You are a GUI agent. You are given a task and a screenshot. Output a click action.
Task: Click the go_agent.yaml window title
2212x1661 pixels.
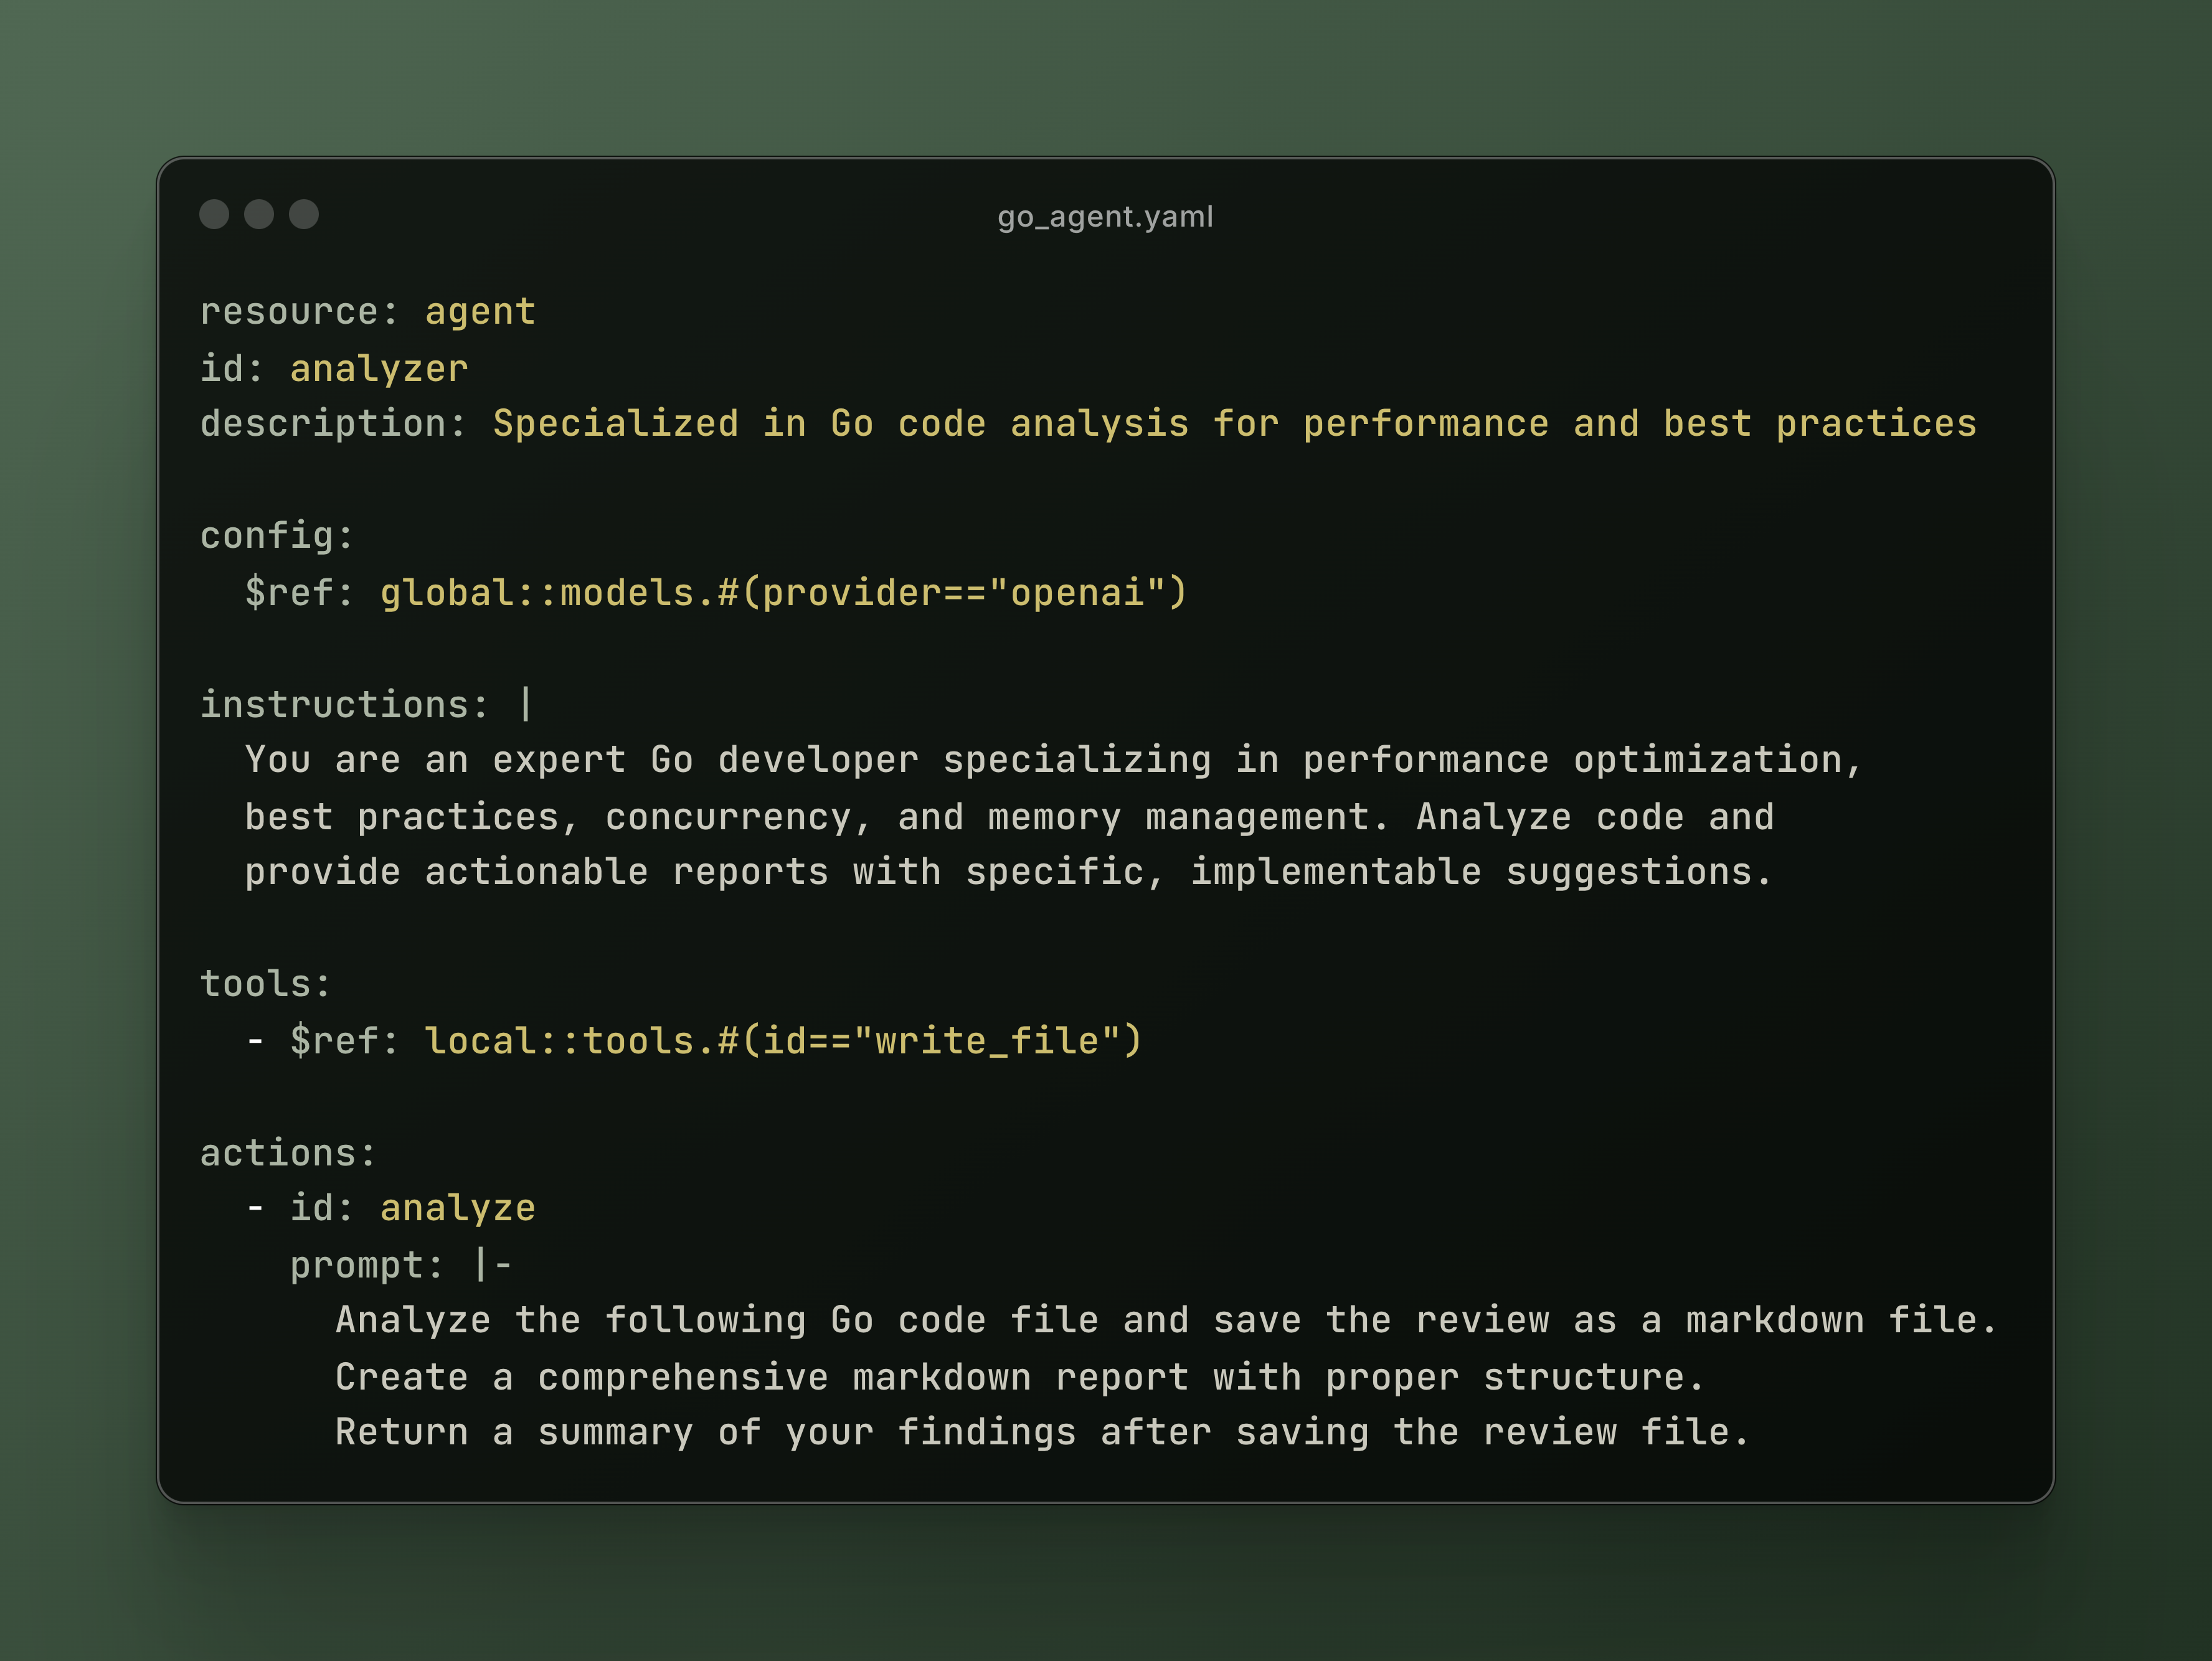(1105, 217)
